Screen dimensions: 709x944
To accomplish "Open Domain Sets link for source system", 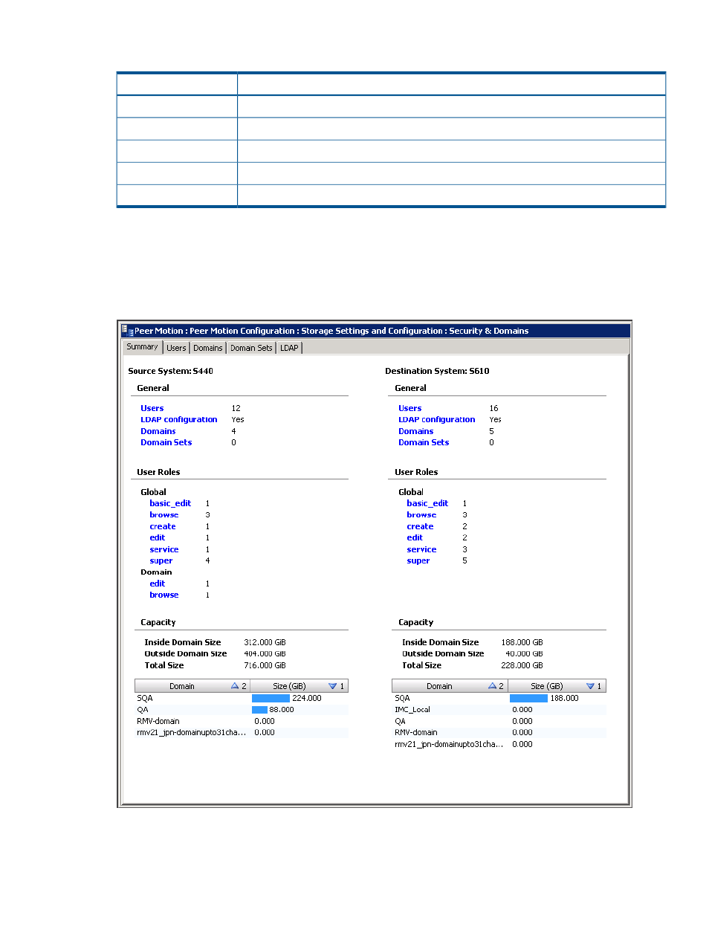I will click(x=166, y=442).
